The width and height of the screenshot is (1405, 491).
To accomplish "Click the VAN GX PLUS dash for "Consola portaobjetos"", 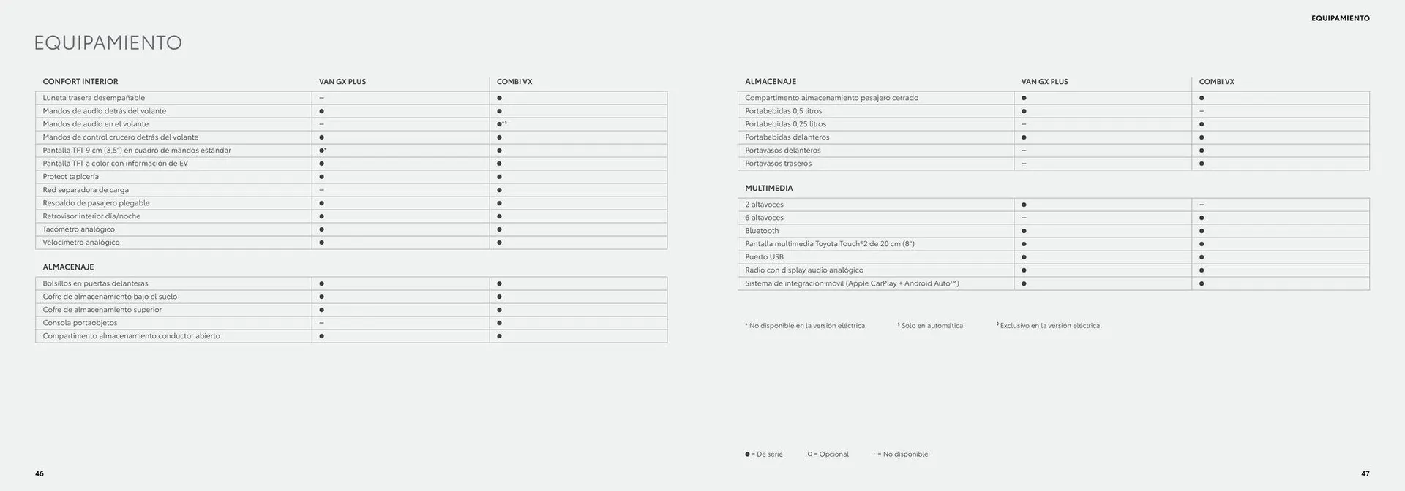I will click(322, 323).
